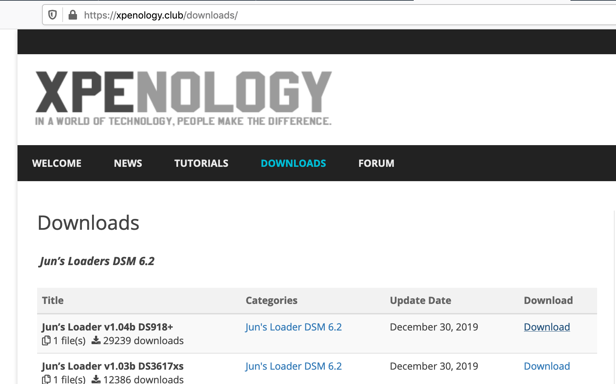Click the Title column header

53,300
